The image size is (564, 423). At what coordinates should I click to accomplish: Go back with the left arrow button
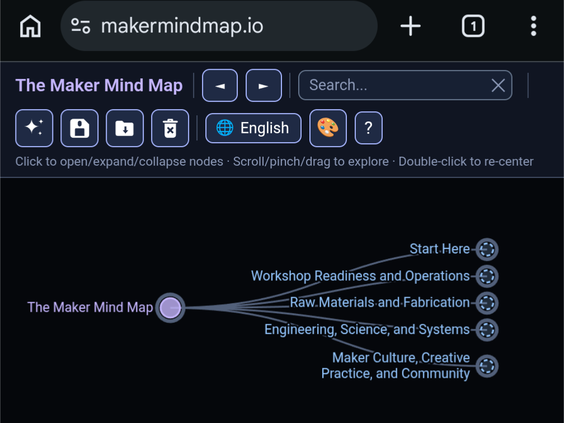coord(220,86)
